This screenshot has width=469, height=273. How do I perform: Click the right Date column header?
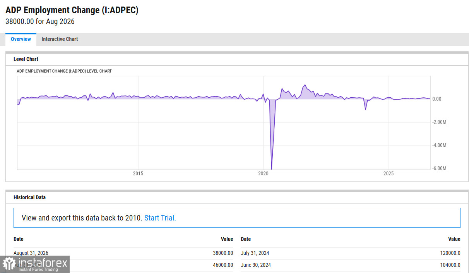(246, 239)
